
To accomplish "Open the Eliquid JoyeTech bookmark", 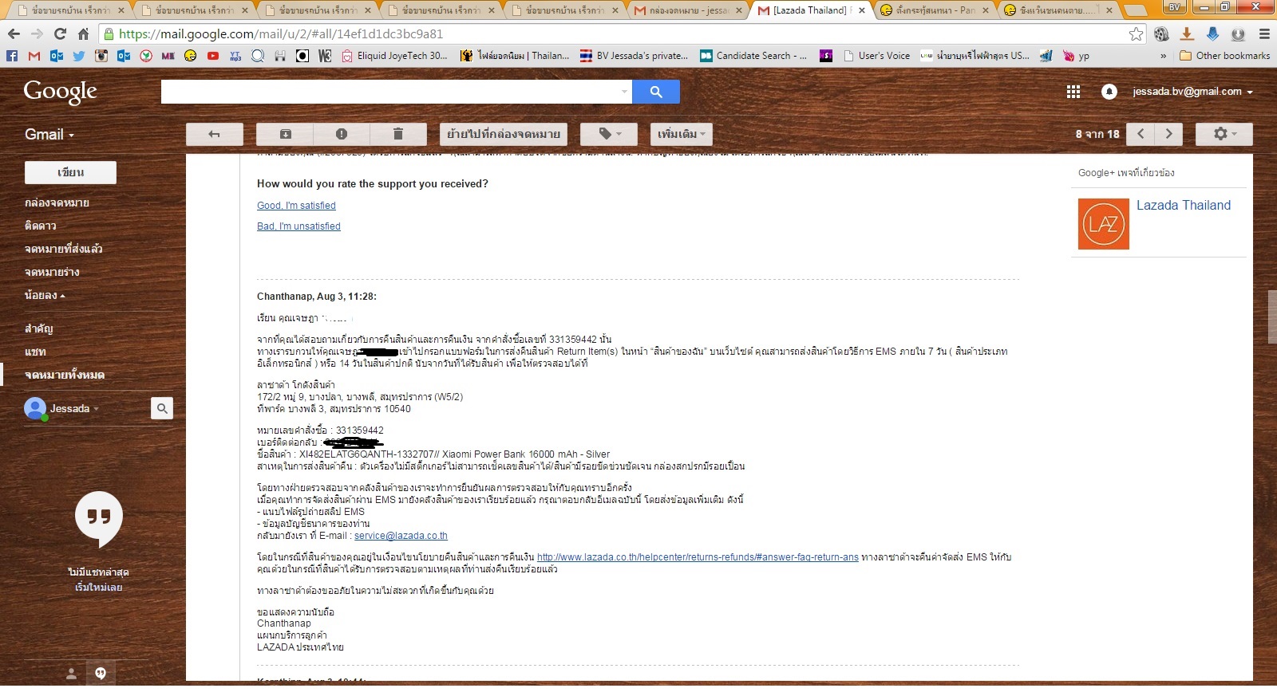I will coord(394,56).
